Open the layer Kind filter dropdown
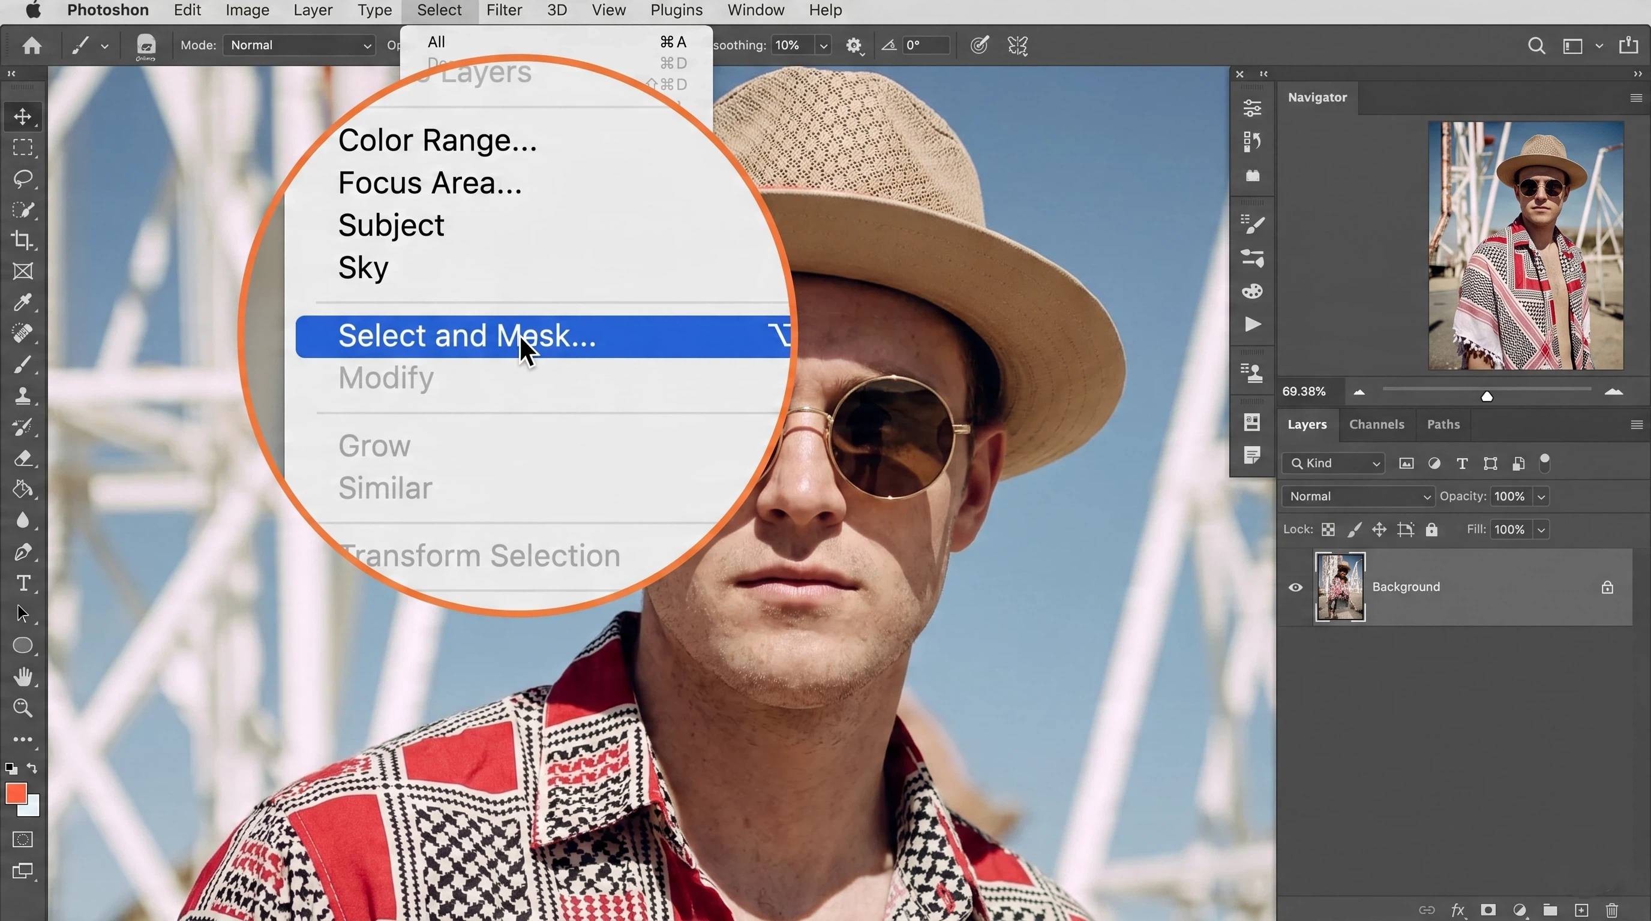1651x921 pixels. tap(1333, 463)
